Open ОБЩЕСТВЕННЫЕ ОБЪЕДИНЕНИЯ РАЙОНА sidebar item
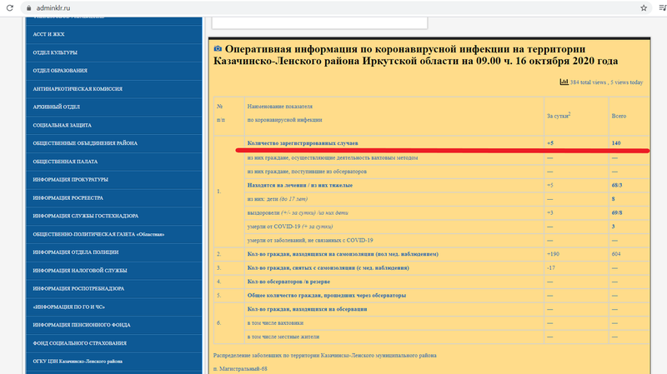The width and height of the screenshot is (667, 374). click(114, 143)
